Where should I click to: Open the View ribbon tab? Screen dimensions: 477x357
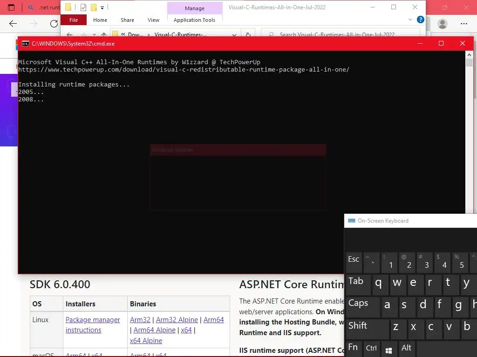[153, 20]
